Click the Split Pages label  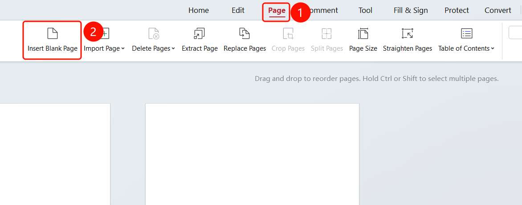(327, 48)
